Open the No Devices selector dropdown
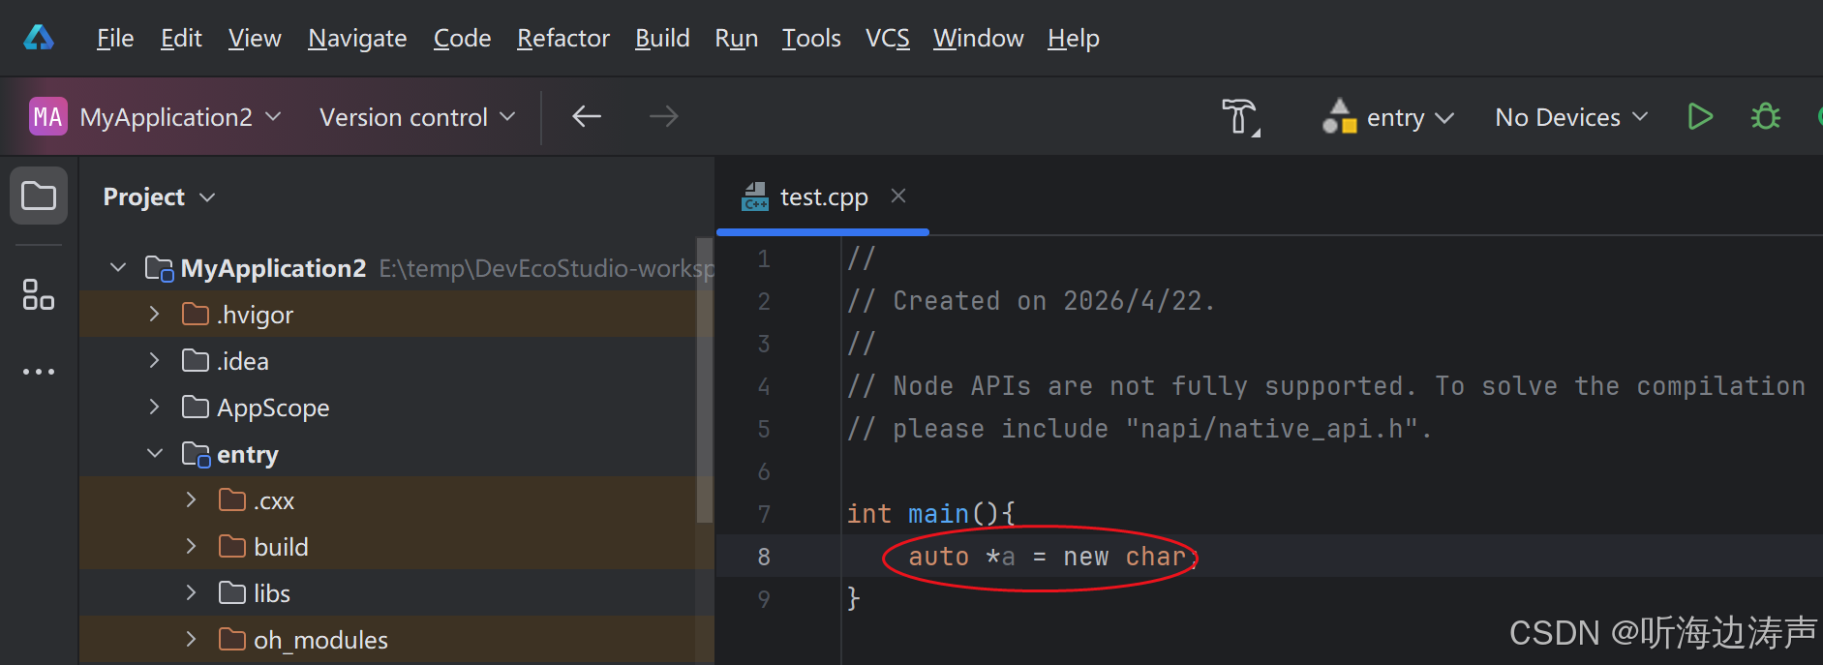The height and width of the screenshot is (665, 1823). click(1571, 117)
